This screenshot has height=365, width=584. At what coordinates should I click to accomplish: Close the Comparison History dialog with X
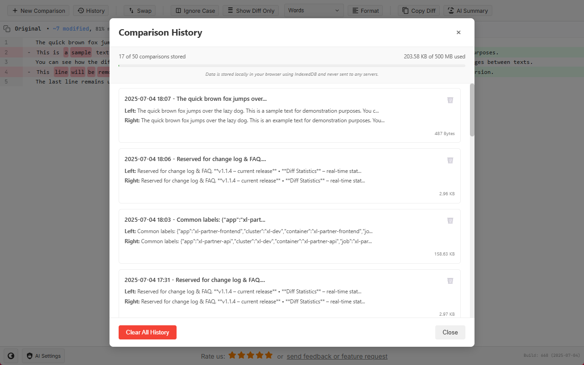[459, 32]
